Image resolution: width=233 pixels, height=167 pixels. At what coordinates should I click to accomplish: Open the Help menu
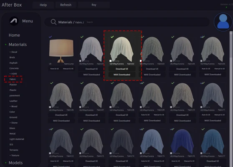[43, 5]
